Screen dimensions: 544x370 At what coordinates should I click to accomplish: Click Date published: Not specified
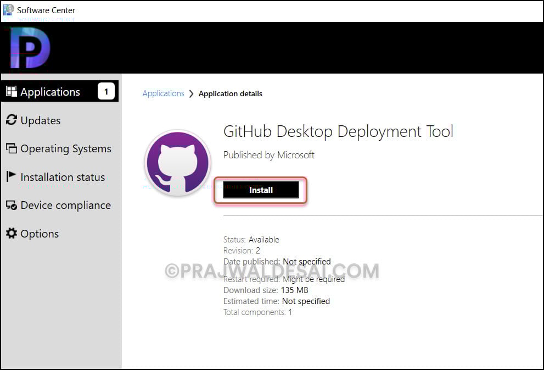[277, 262]
